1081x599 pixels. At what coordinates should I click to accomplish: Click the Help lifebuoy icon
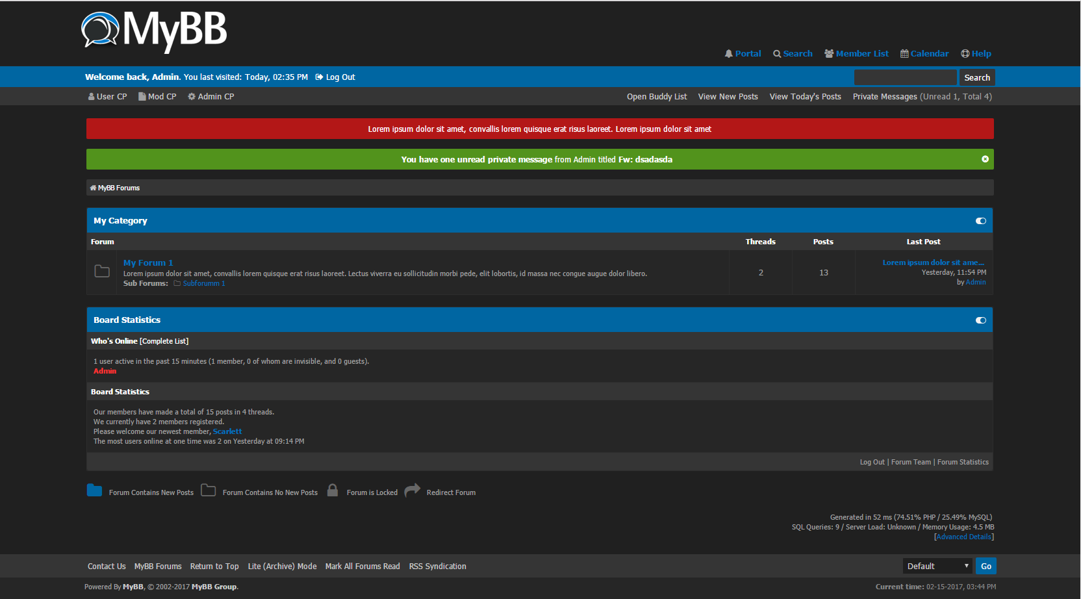click(x=965, y=54)
